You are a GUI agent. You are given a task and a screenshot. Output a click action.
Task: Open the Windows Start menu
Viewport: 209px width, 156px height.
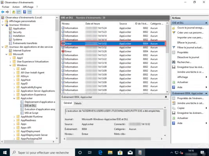tap(5, 152)
